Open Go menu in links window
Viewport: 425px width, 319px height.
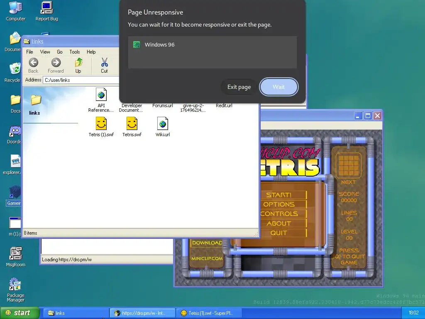coord(60,52)
